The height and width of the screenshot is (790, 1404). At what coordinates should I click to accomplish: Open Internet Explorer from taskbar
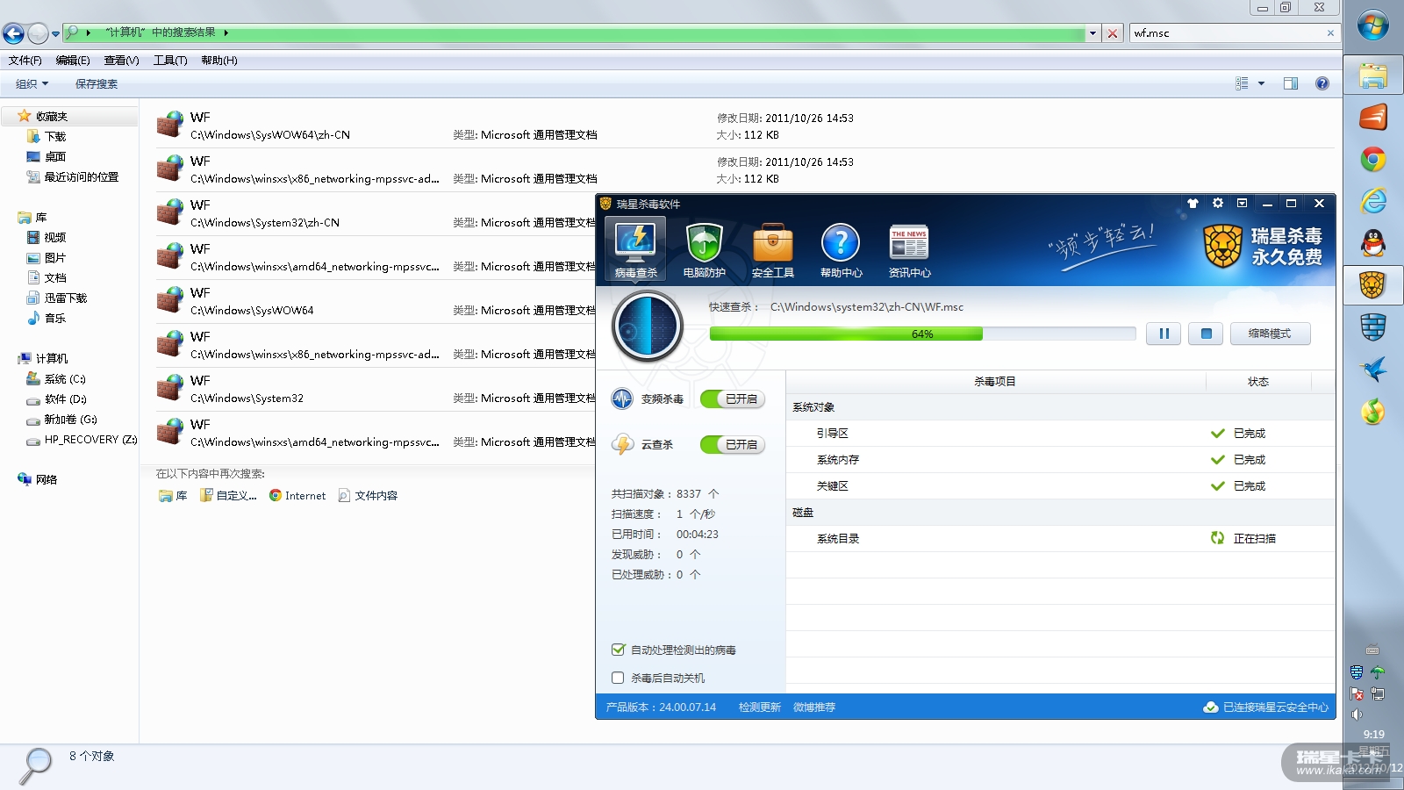pyautogui.click(x=1373, y=201)
